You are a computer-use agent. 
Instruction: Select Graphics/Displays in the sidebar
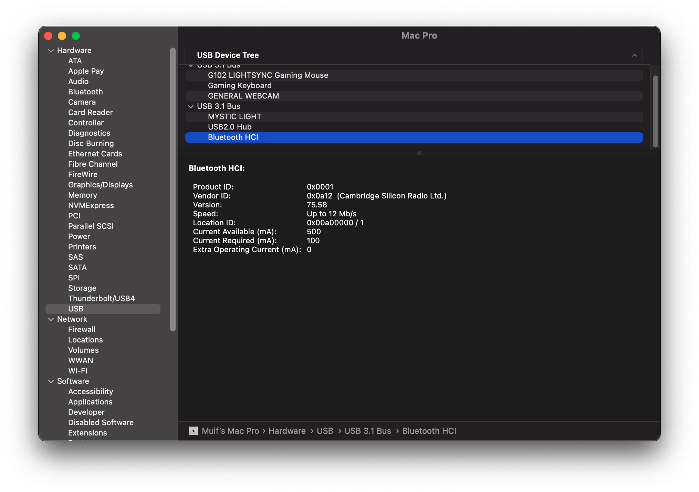point(100,185)
